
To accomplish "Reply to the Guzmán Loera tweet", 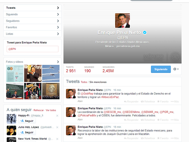I will coord(131,138).
